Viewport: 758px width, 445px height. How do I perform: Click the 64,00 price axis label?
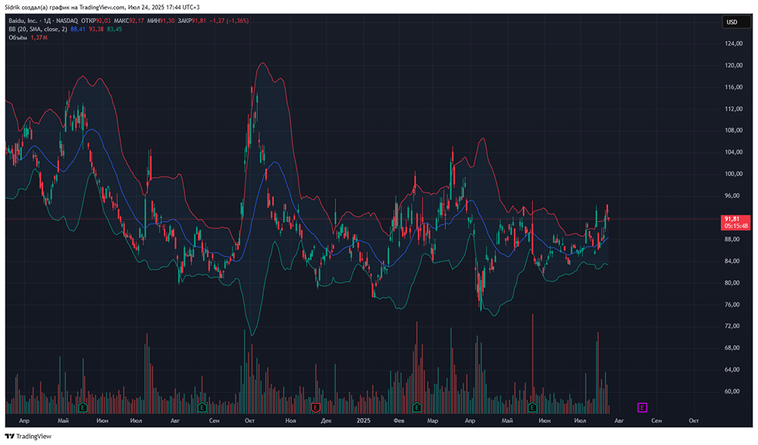(x=733, y=369)
